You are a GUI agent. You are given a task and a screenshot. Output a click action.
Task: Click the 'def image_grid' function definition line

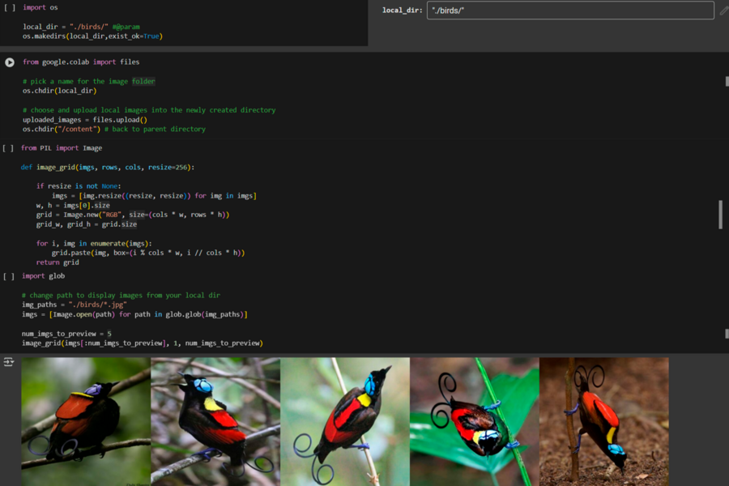[x=108, y=167]
